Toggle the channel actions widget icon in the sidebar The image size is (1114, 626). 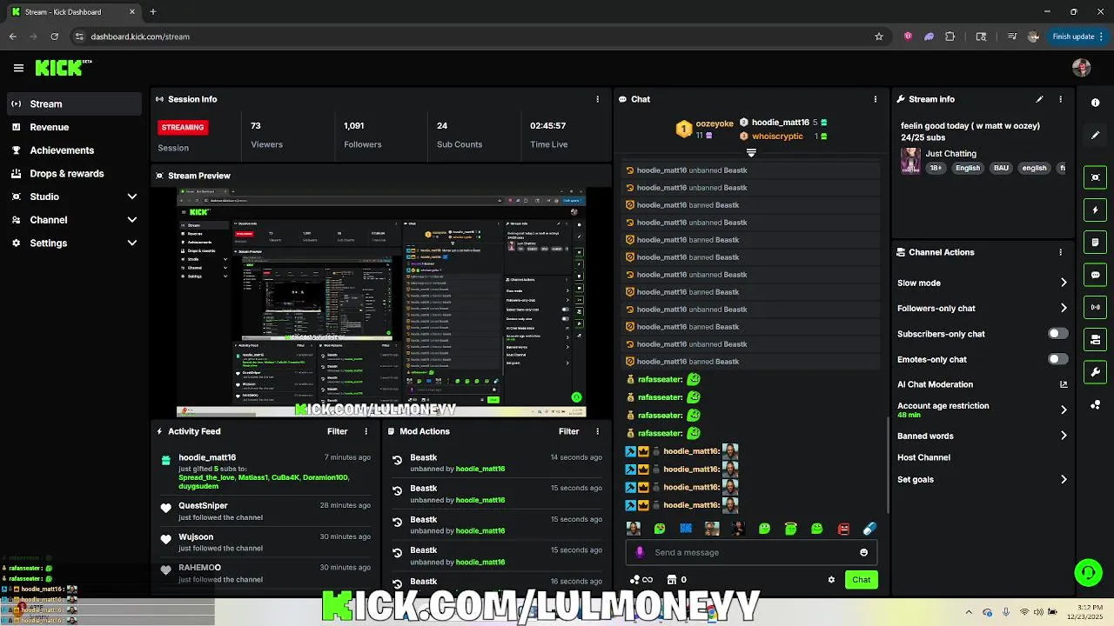coord(1096,339)
